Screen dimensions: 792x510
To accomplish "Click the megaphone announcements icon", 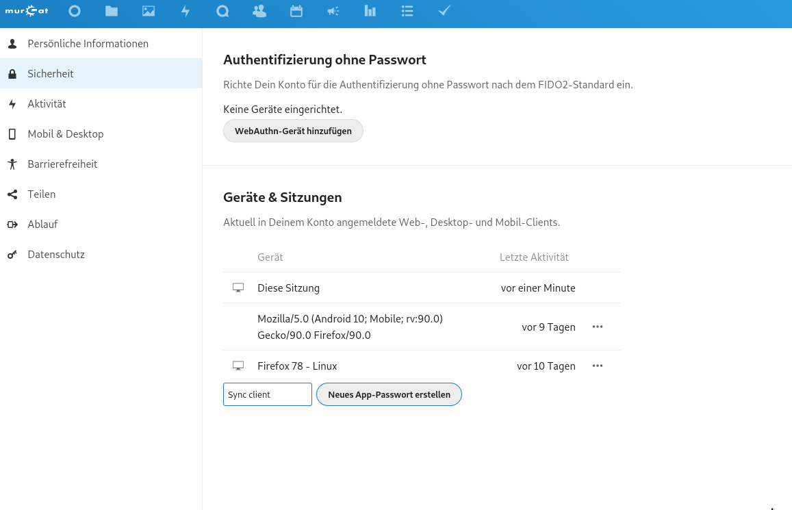I will tap(333, 11).
